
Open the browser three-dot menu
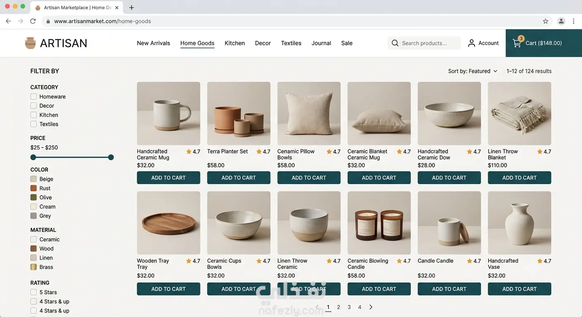click(x=573, y=21)
